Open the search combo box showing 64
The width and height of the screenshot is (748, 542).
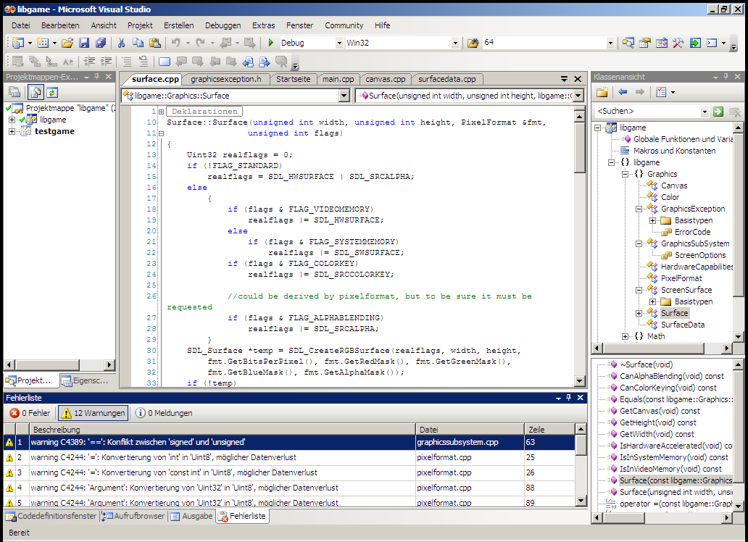click(x=610, y=43)
